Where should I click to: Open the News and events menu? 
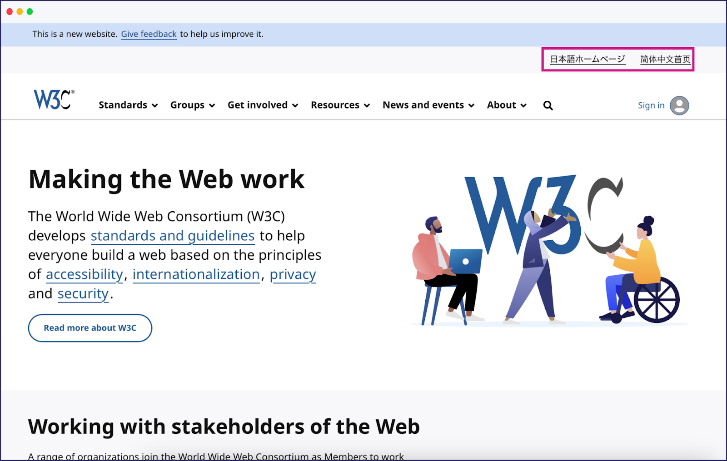(428, 105)
